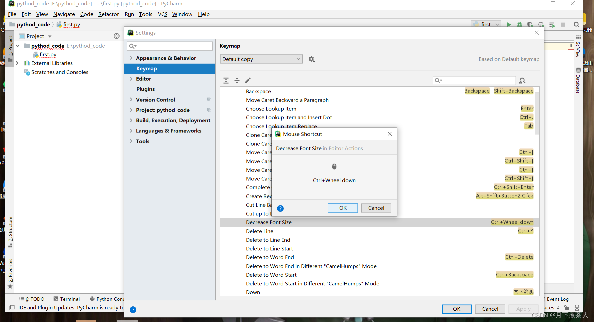Click the pencil edit shortcut icon
The image size is (594, 322).
[x=248, y=81]
